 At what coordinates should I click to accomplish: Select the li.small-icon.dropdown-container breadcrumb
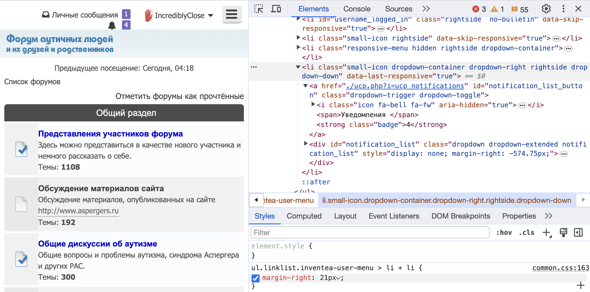447,200
